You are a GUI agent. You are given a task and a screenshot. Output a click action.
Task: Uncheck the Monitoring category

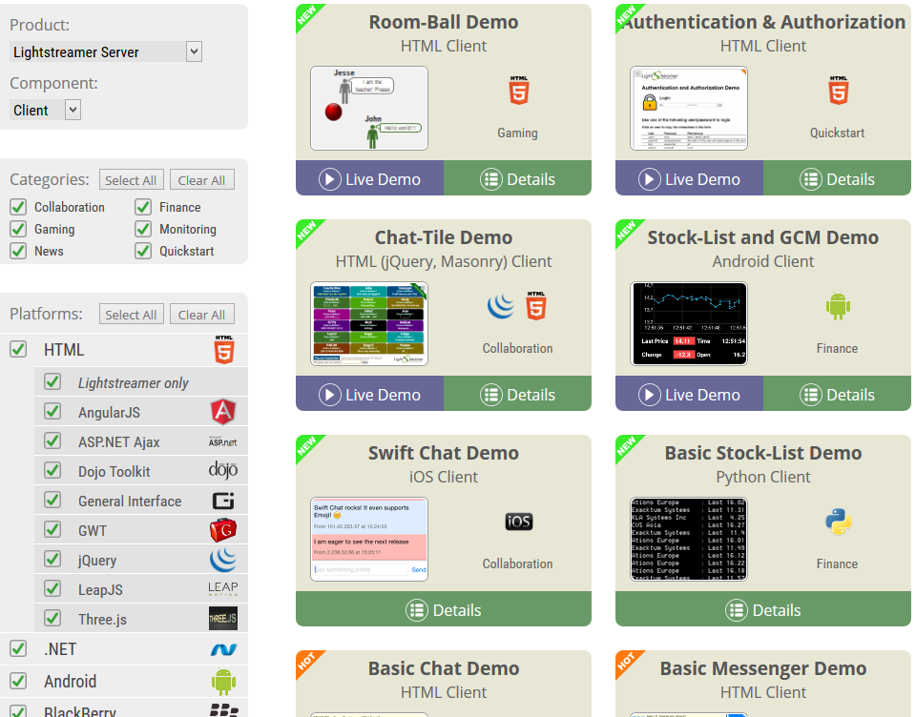(x=143, y=229)
